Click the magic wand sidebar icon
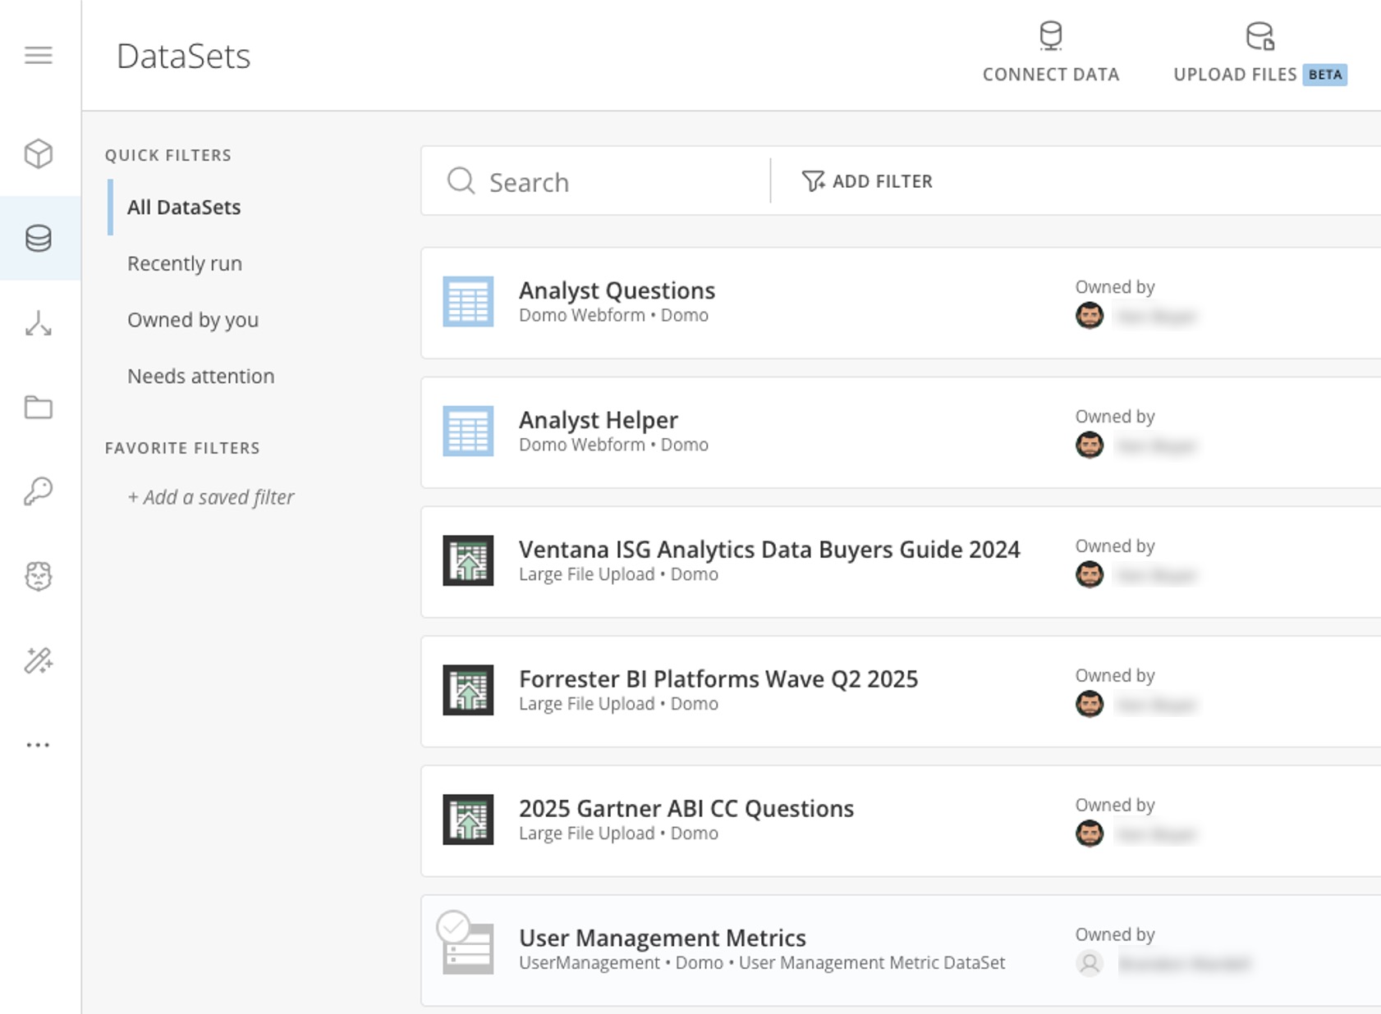Viewport: 1381px width, 1014px height. (38, 660)
